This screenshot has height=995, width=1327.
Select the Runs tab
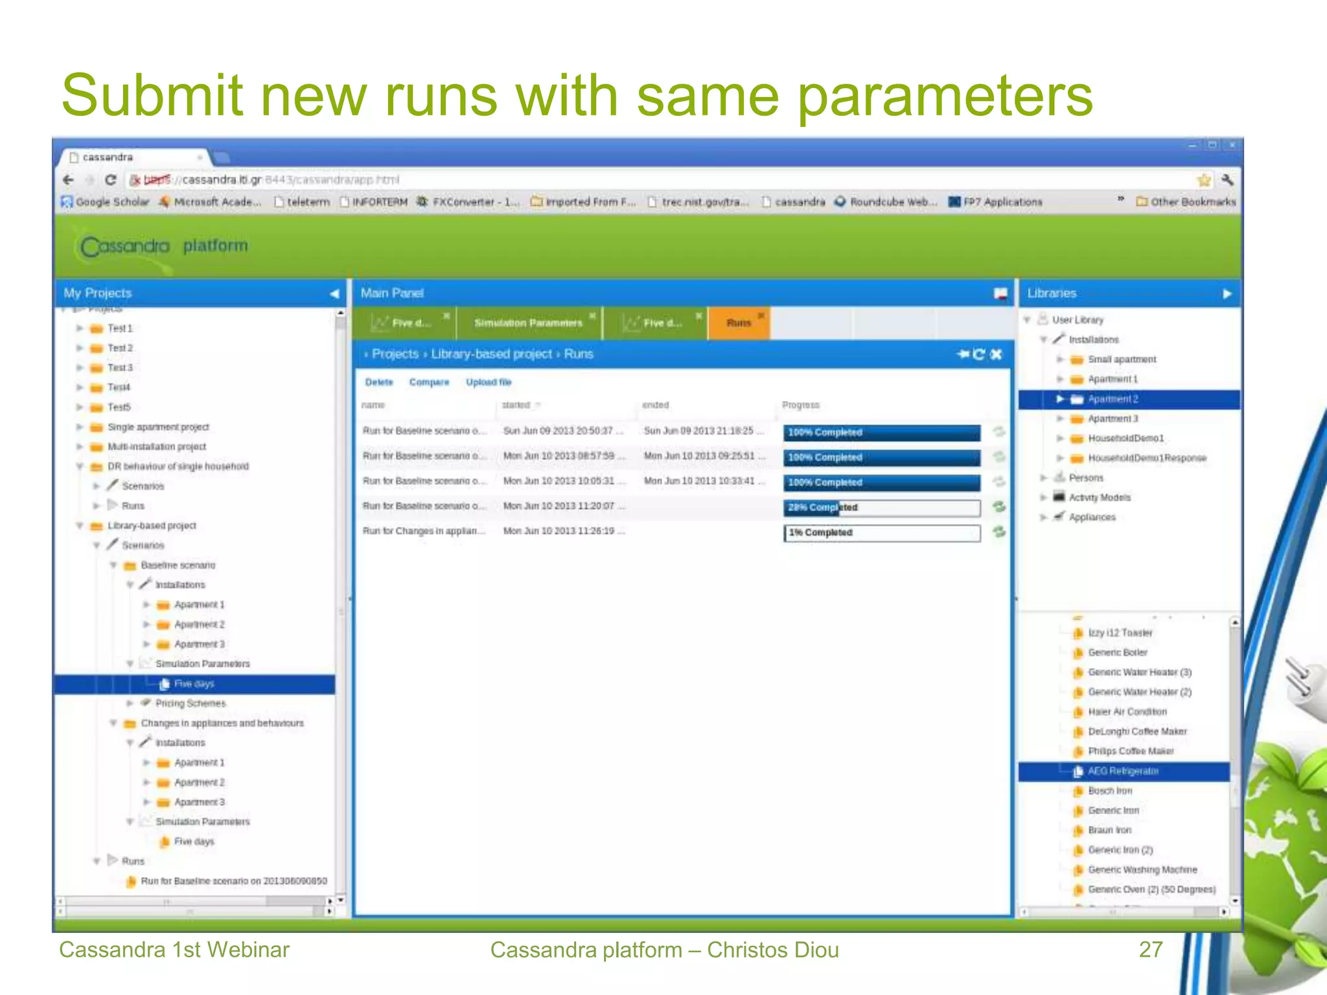739,323
